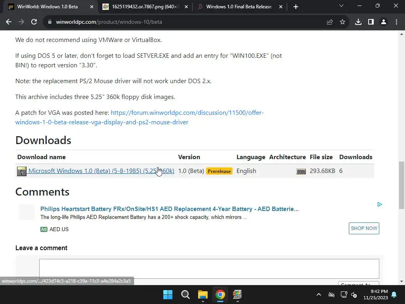Open the VGA patch forum link
Screen dimensions: 405x304
pyautogui.click(x=140, y=117)
